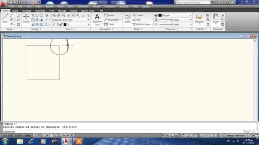Click the keyword search input field
Viewport: 259px width, 145px height.
193,2
